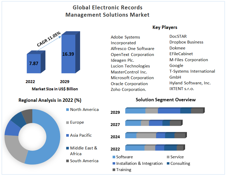Click the South America legend swatch
The height and width of the screenshot is (176, 226).
[x=68, y=161]
